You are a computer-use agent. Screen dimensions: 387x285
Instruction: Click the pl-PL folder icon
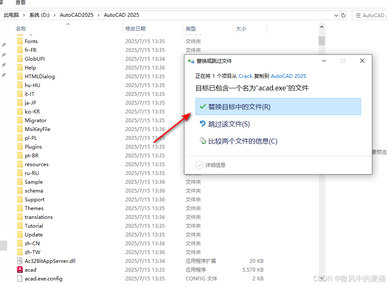click(x=20, y=138)
